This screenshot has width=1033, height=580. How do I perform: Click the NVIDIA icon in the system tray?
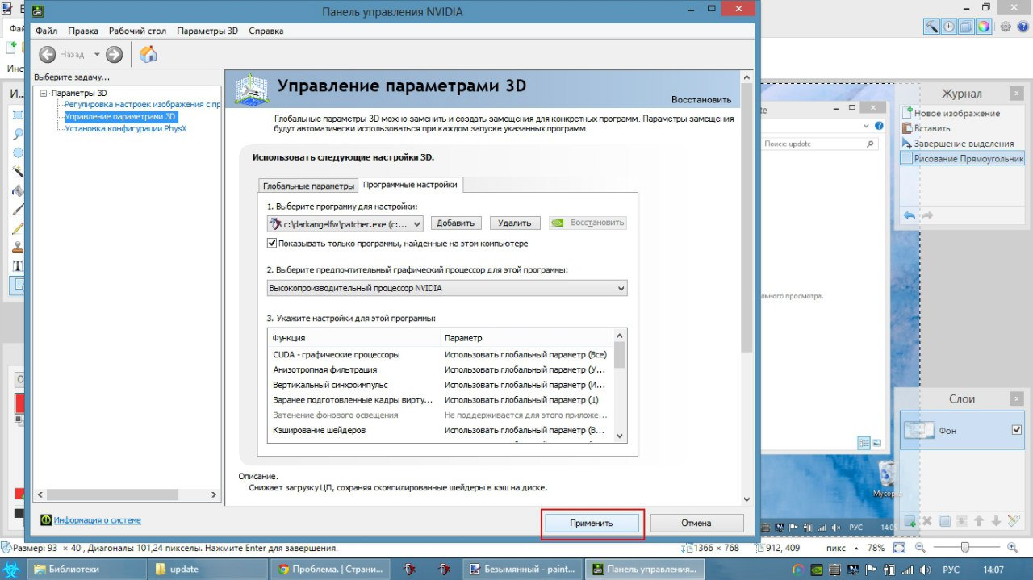[x=817, y=570]
